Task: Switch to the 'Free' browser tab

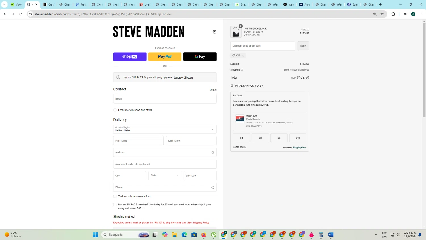Action: pos(81,5)
